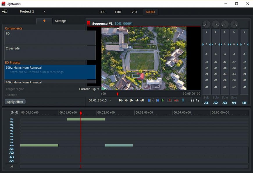Click the A2 channel pan knob
Viewport: 253px width, 173px height.
[215, 24]
